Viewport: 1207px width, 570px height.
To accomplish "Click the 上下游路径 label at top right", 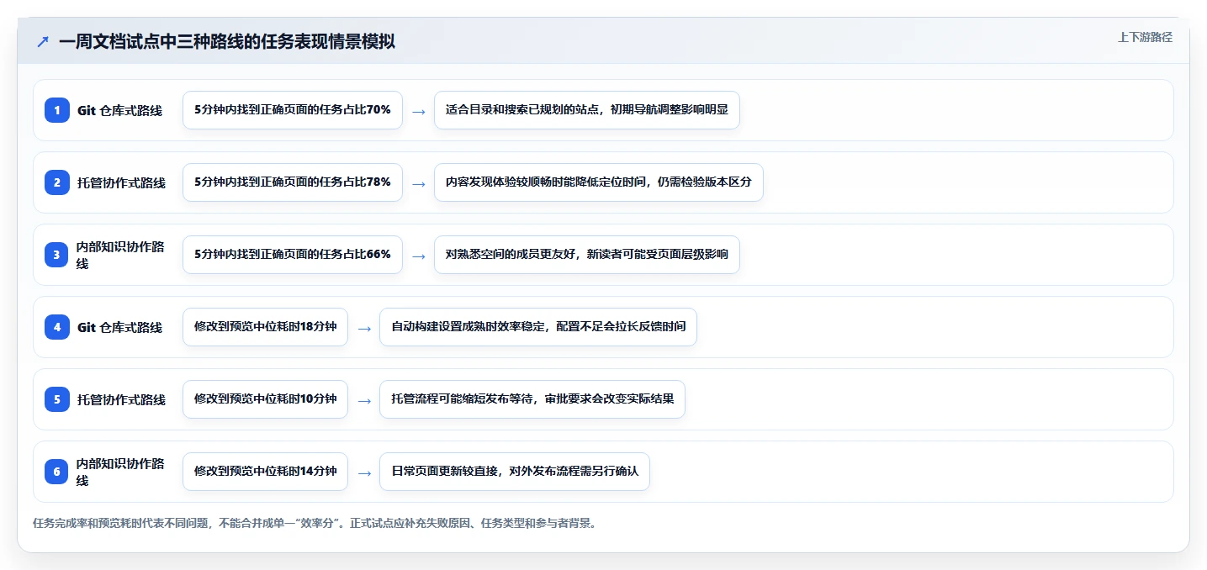I will click(1145, 37).
